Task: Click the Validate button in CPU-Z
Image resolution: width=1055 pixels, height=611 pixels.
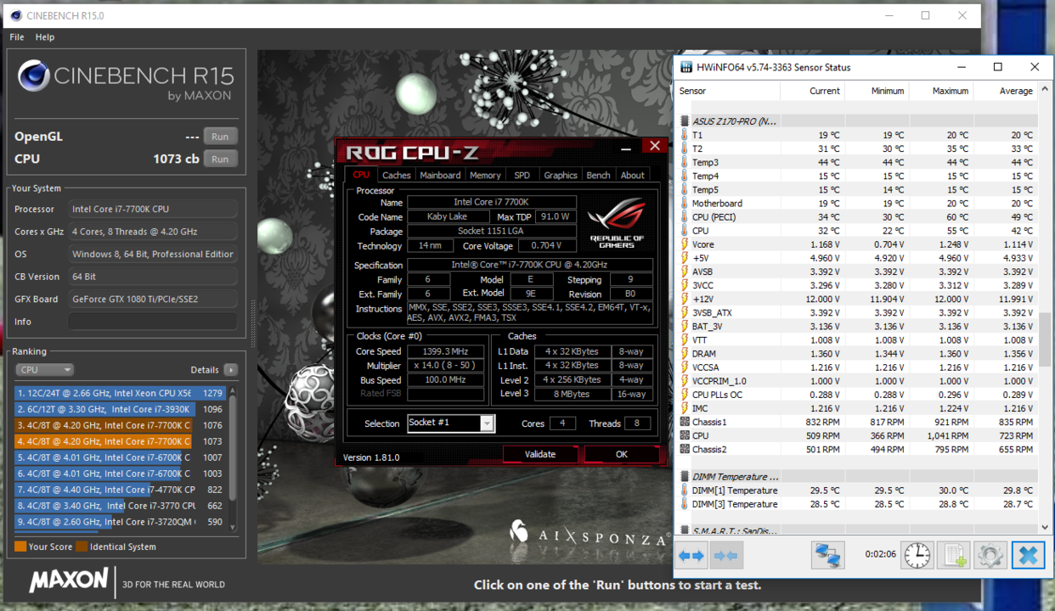Action: (x=539, y=454)
